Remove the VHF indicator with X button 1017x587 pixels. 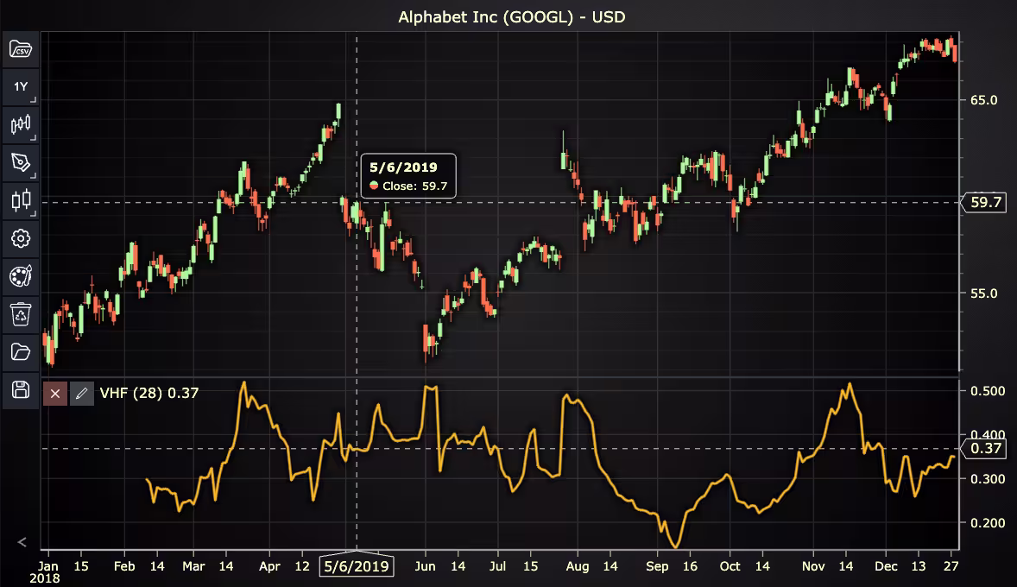[x=55, y=393]
